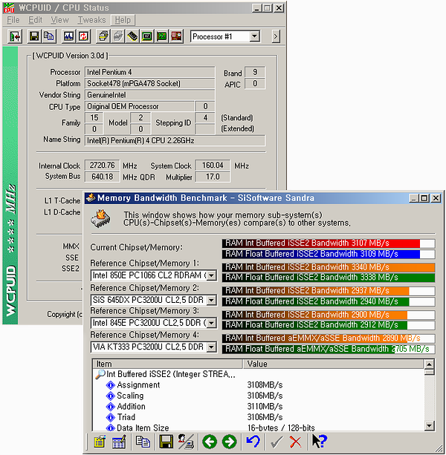
Task: Click the exit door icon in WCPUID toolbar
Action: click(x=15, y=36)
